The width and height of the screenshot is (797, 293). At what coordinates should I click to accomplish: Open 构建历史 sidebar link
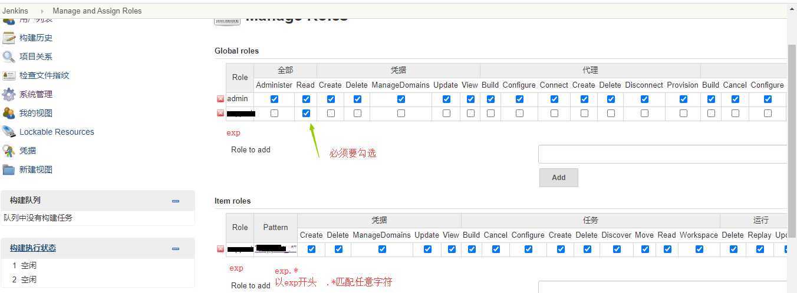36,38
